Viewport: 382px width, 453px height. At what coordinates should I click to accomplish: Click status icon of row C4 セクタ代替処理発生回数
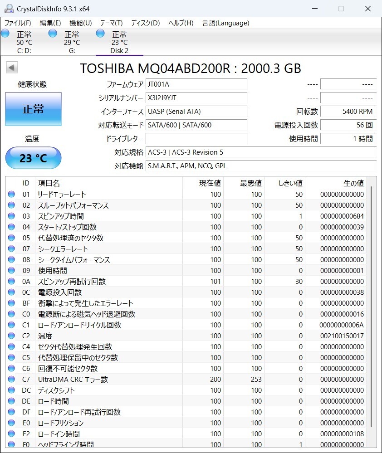(11, 346)
